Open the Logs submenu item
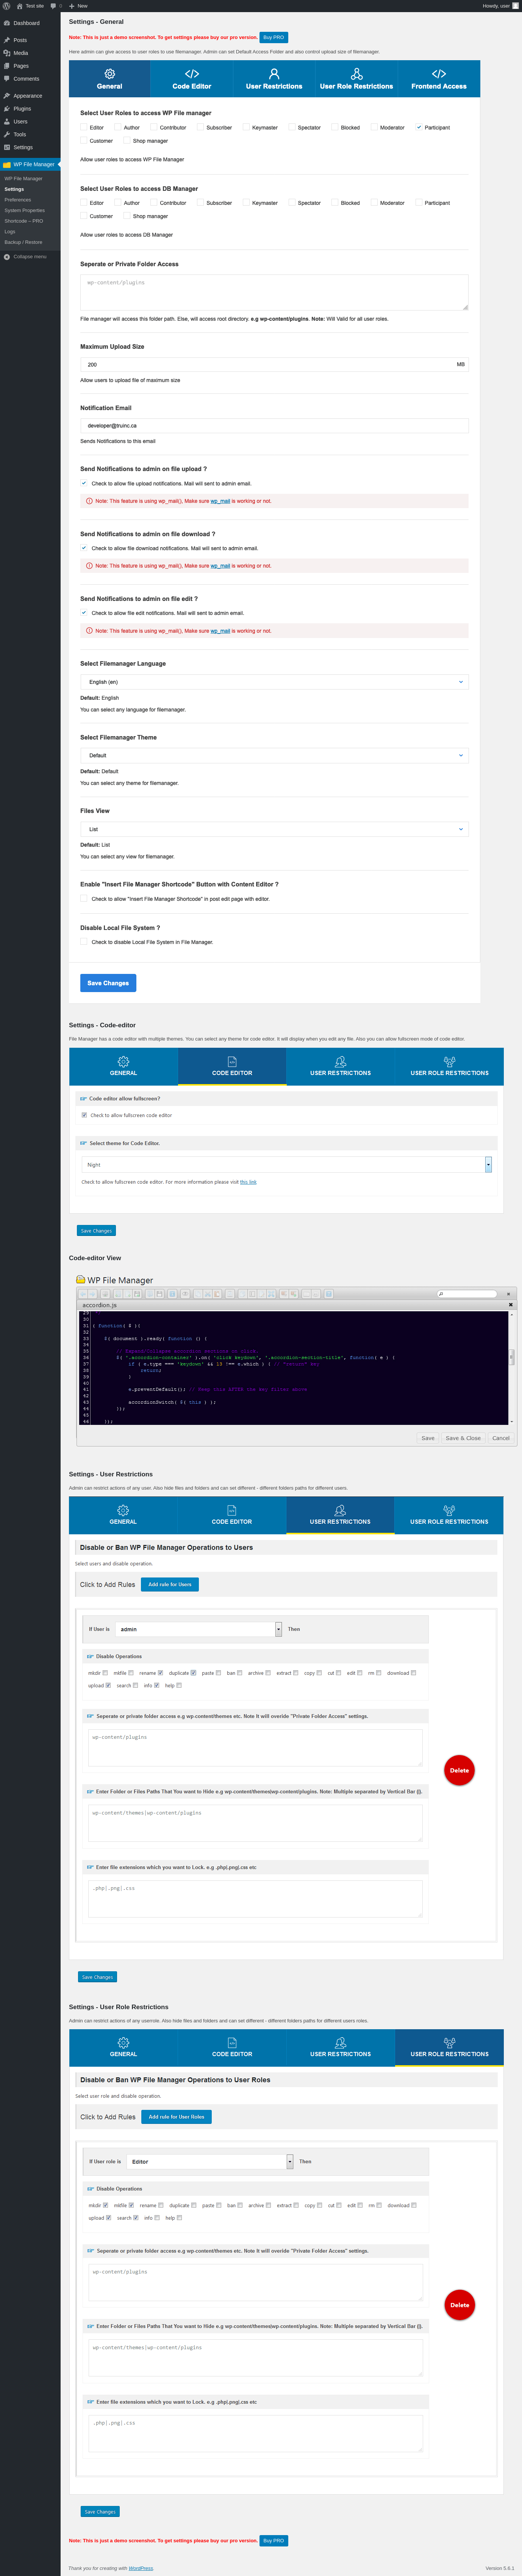Image resolution: width=522 pixels, height=2576 pixels. pyautogui.click(x=10, y=232)
